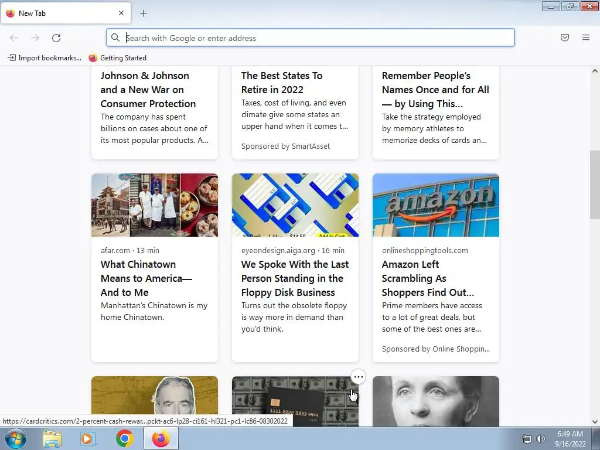Open File Explorer from the taskbar

(52, 439)
